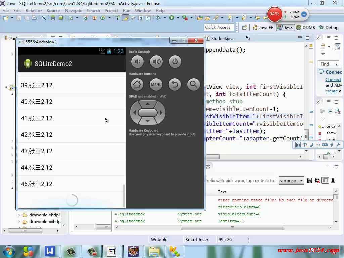Viewport: 344px width, 258px height.
Task: Open the Java EE IDE taskbar icon
Action: coord(134,251)
